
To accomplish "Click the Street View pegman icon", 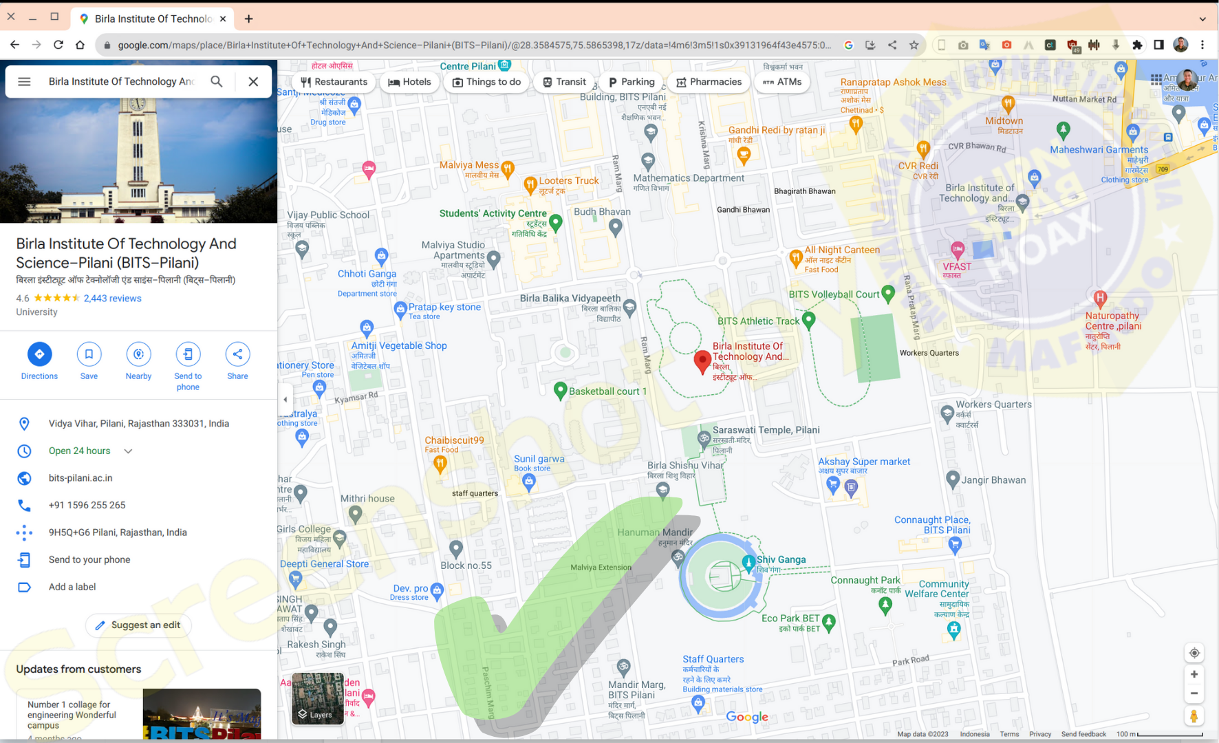I will tap(1194, 716).
